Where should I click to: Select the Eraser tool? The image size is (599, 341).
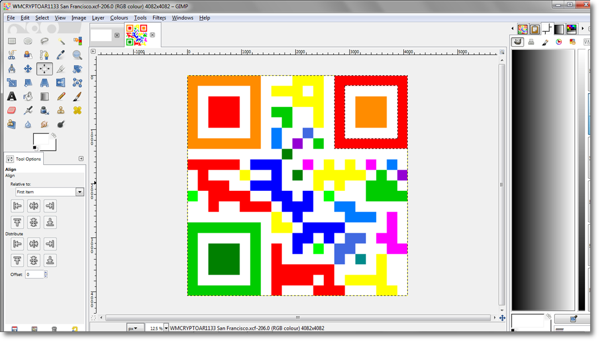pyautogui.click(x=12, y=110)
